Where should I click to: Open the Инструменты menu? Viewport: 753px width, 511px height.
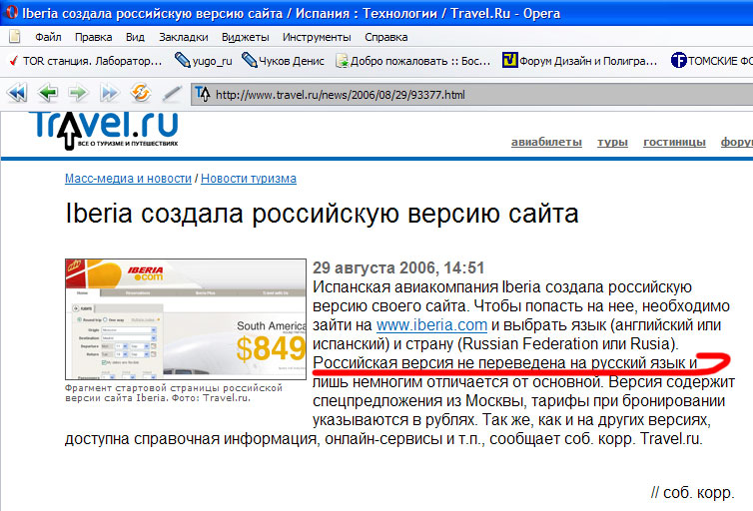(x=317, y=37)
